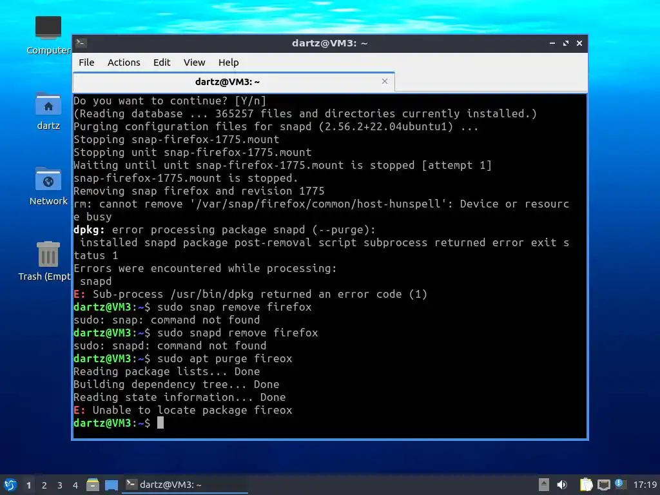Switch to workspace 4
Image resolution: width=660 pixels, height=495 pixels.
(75, 485)
